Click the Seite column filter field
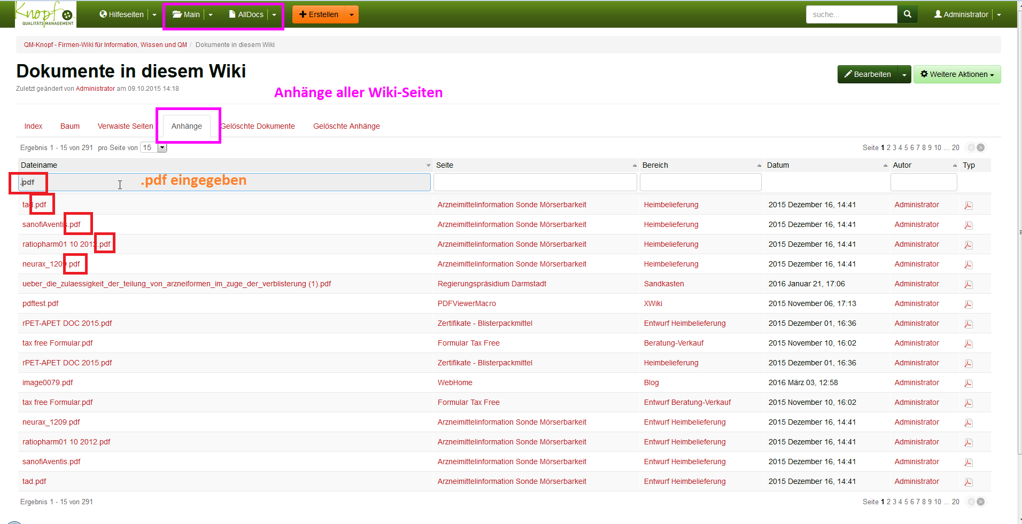1022x524 pixels. pyautogui.click(x=535, y=182)
